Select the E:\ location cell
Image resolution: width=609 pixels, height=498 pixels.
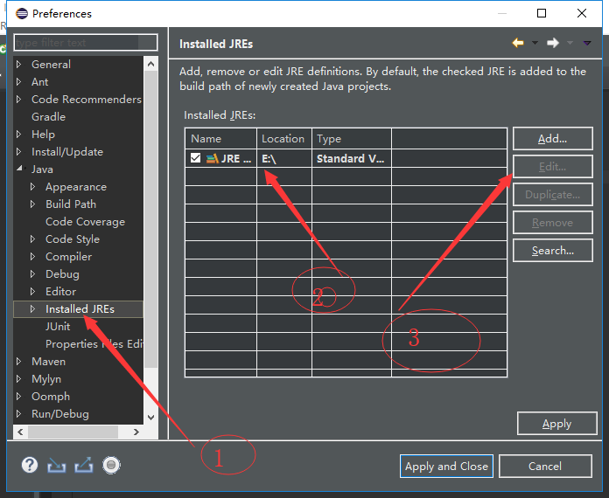(x=284, y=158)
